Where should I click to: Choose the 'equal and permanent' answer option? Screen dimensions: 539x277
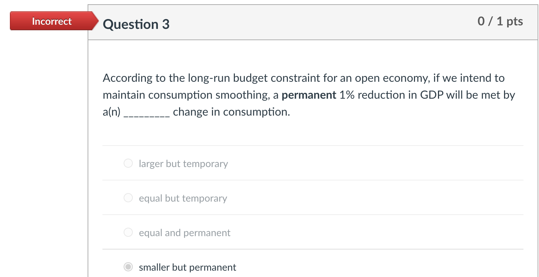[128, 232]
